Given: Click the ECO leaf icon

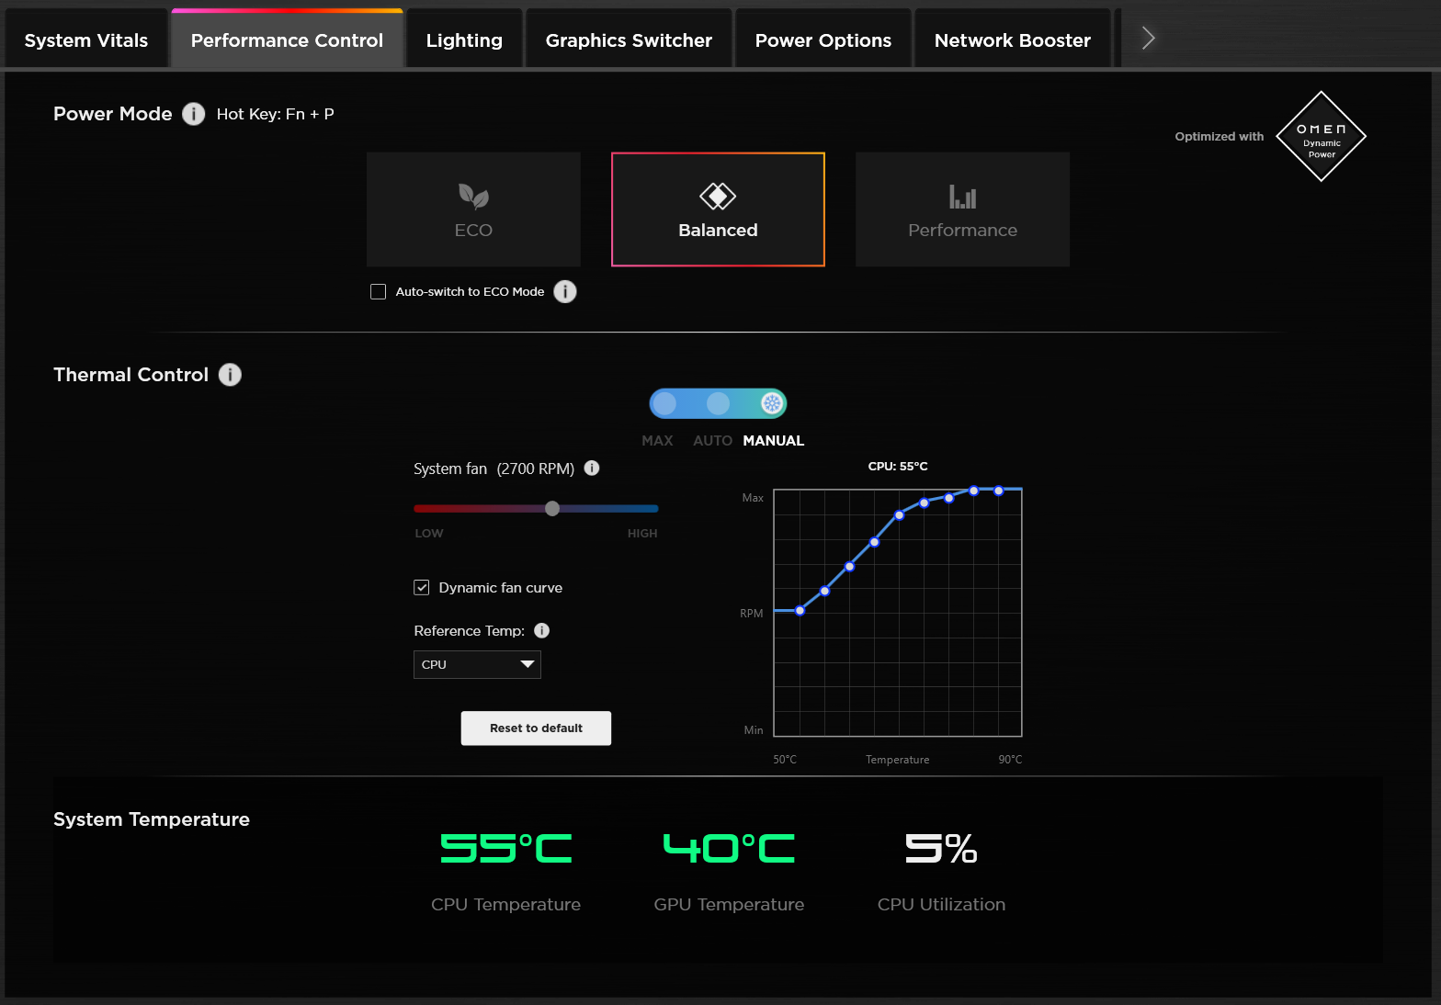Looking at the screenshot, I should click(473, 196).
